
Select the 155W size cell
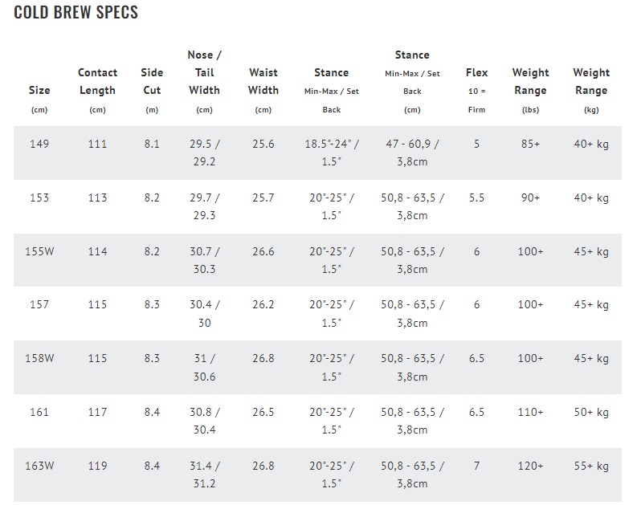(x=39, y=251)
